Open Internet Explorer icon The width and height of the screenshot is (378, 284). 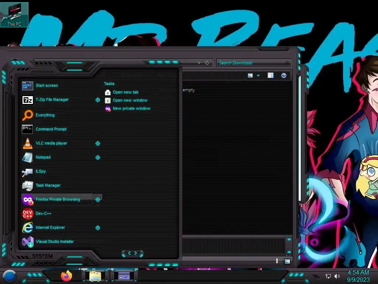[27, 227]
